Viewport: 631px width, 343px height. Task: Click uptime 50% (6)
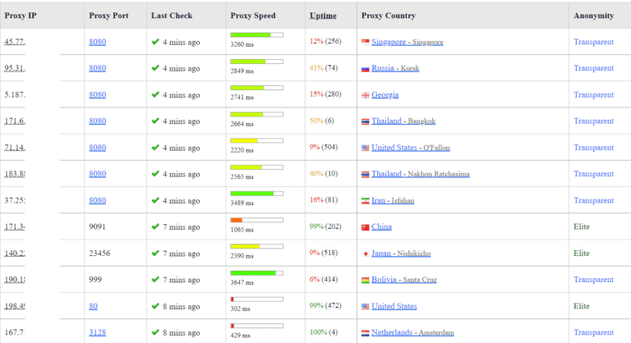(321, 121)
